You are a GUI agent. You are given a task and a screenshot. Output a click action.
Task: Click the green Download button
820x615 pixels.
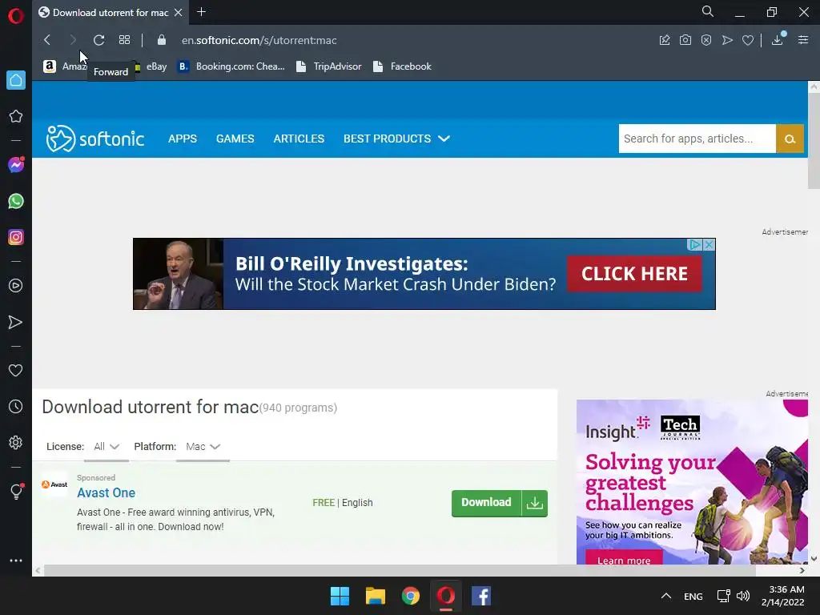[x=486, y=503]
